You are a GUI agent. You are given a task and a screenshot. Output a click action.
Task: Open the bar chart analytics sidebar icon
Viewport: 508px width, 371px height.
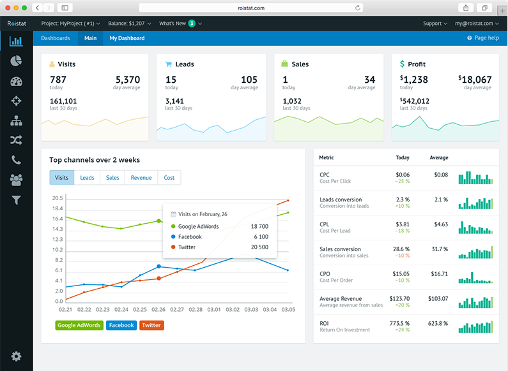pyautogui.click(x=16, y=41)
